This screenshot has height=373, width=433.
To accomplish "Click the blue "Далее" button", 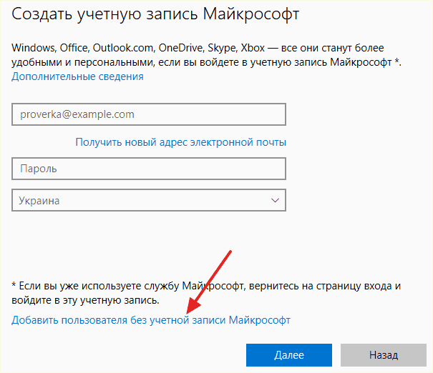I will click(x=289, y=355).
